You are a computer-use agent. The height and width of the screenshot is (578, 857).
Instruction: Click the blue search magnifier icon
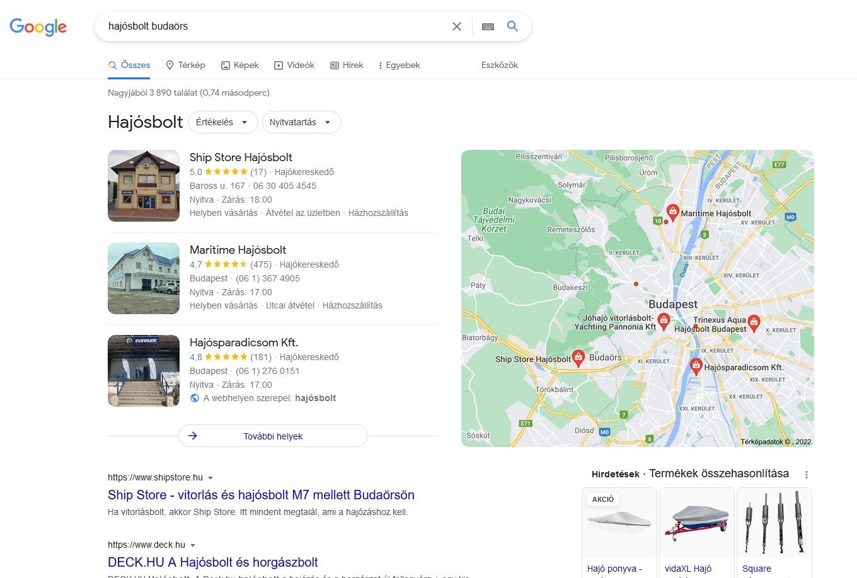tap(513, 26)
